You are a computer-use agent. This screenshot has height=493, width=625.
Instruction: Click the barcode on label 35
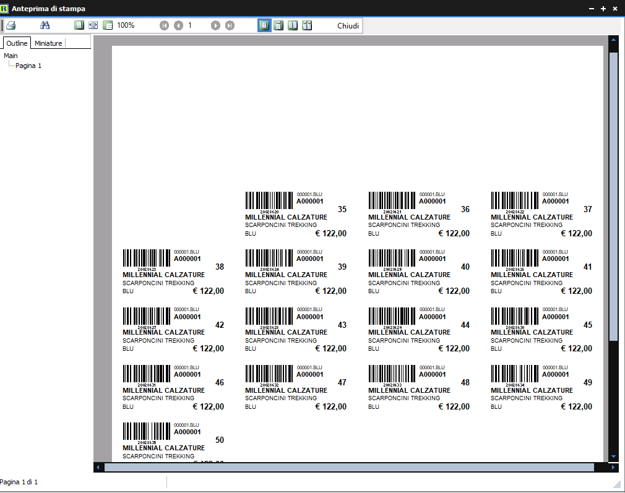click(269, 200)
